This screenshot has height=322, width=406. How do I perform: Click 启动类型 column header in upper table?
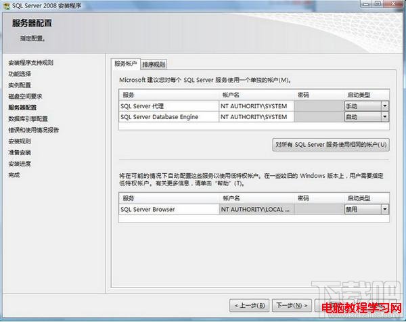(x=366, y=95)
